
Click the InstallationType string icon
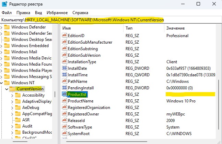point(65,62)
